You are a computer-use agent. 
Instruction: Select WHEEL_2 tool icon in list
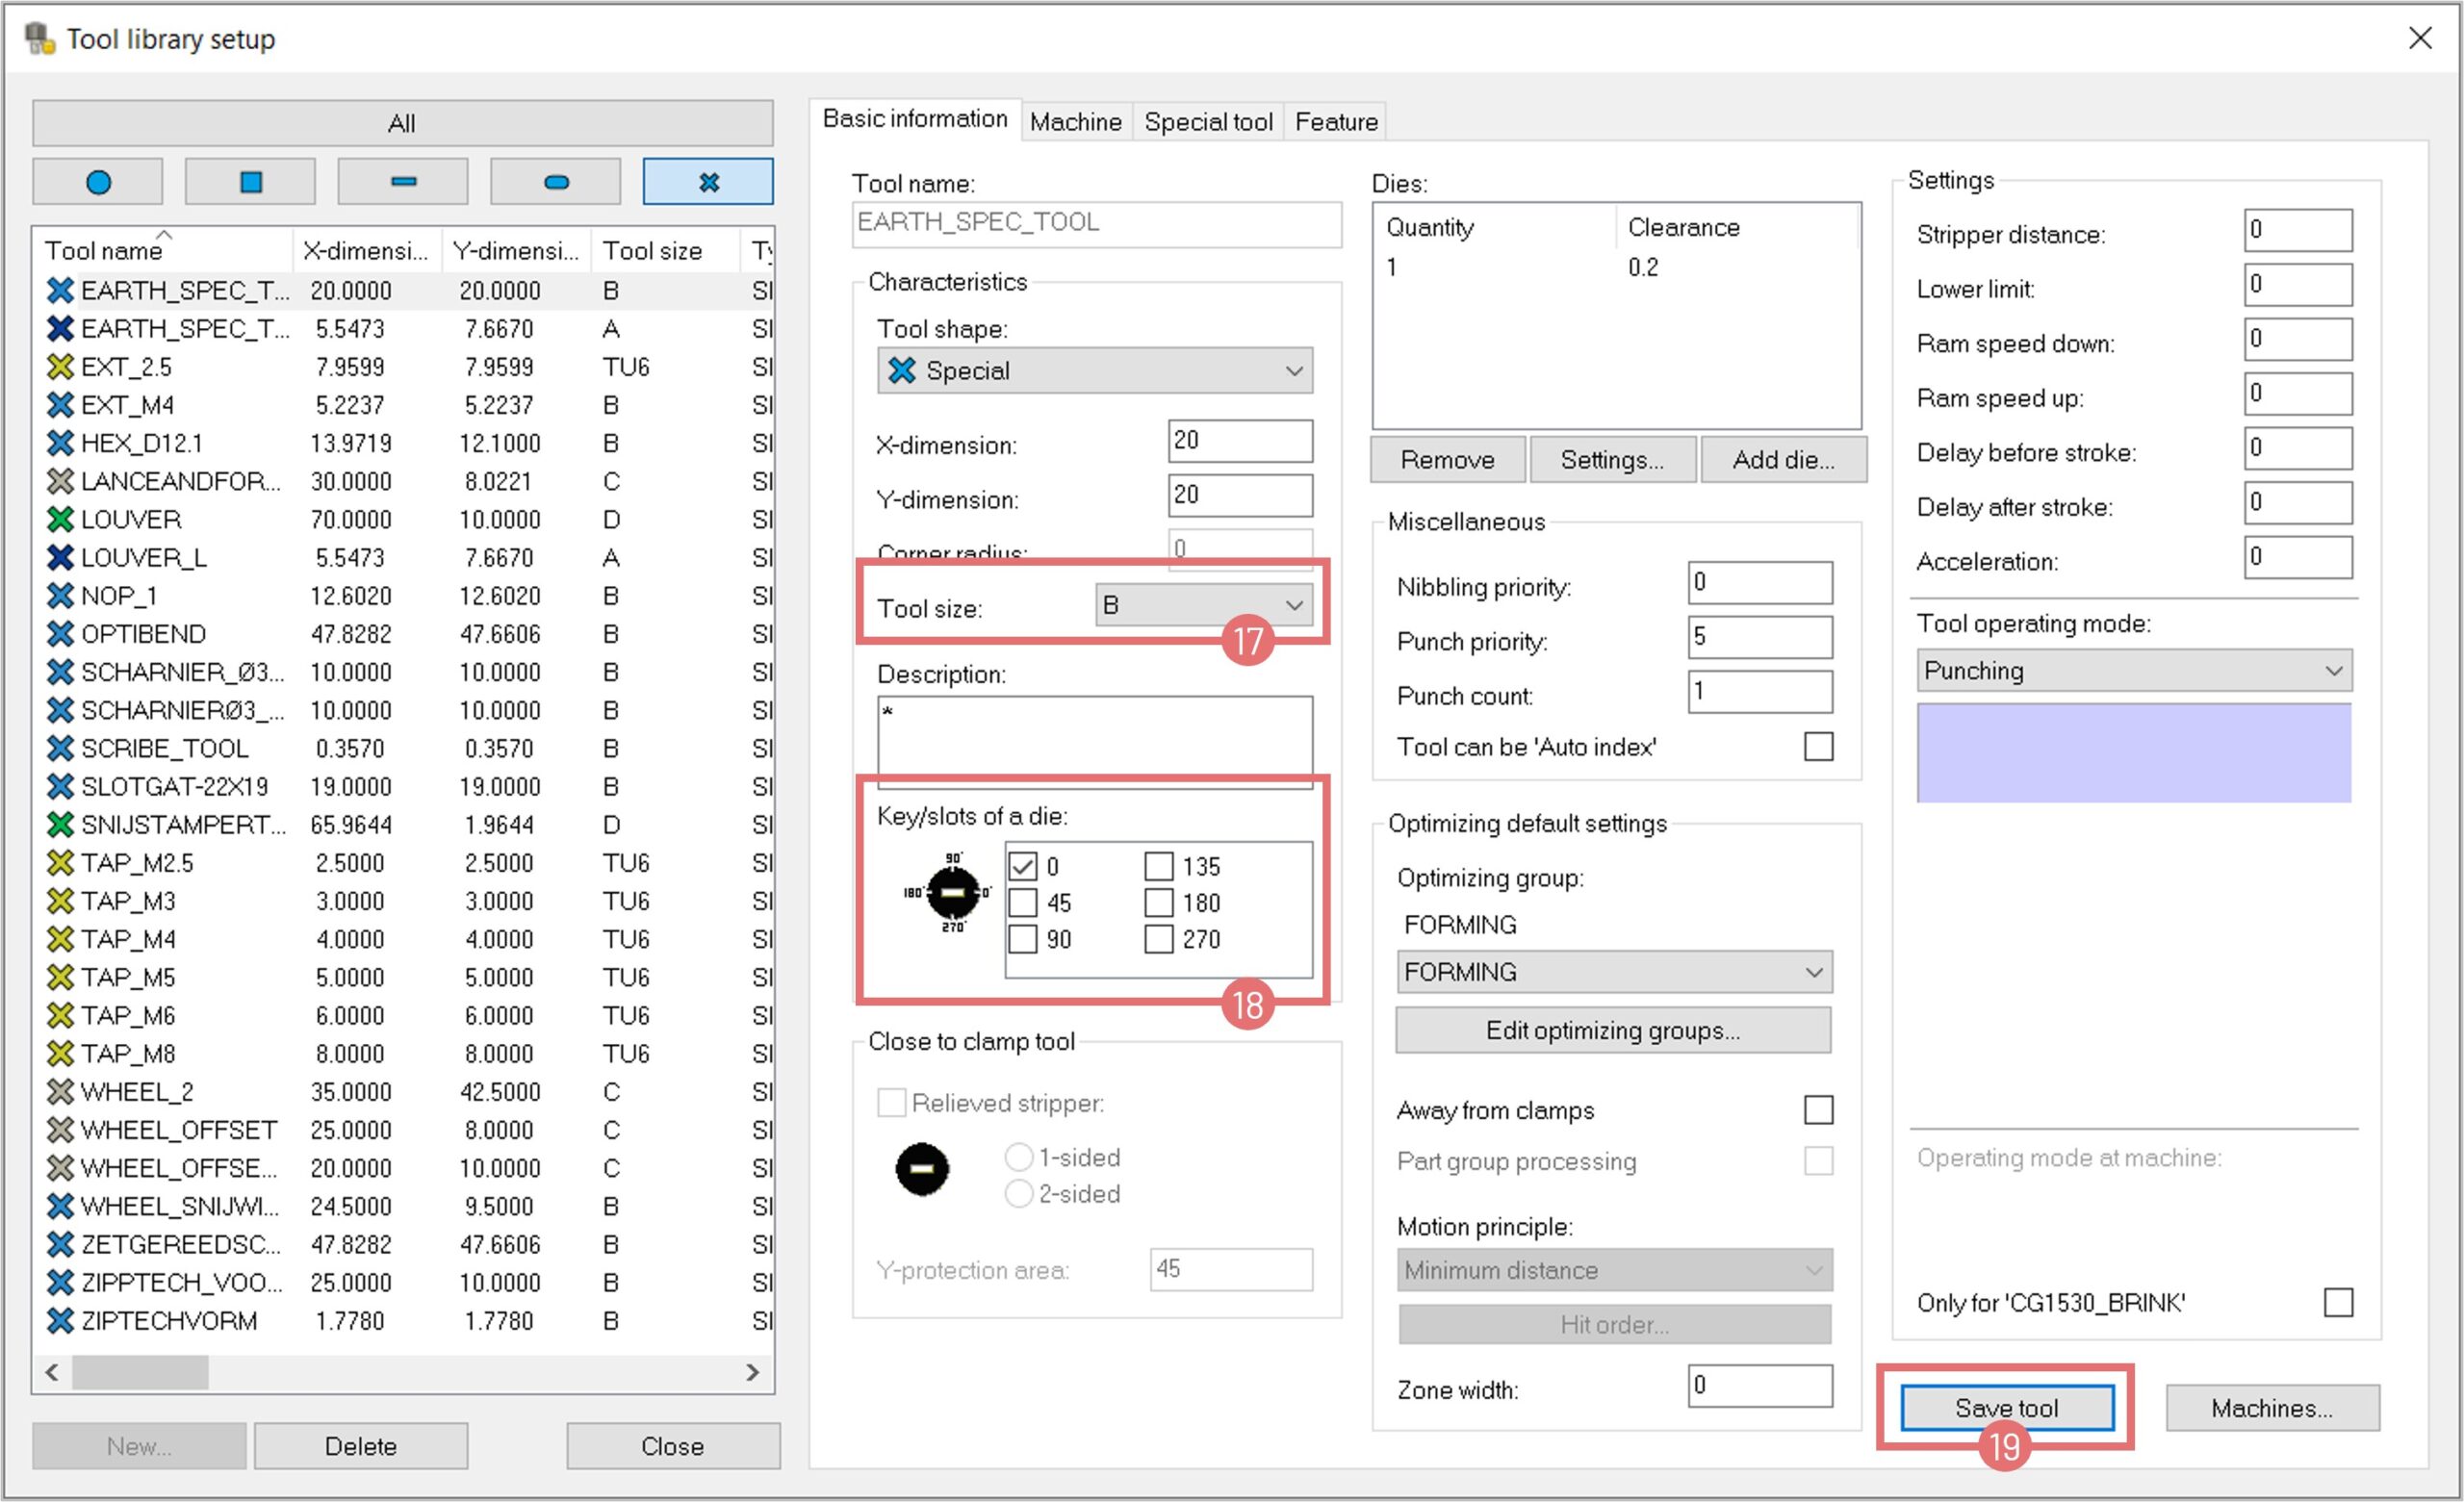60,1091
